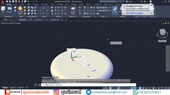
Task: Click the viewport navigation bar on right
Action: coord(168,58)
